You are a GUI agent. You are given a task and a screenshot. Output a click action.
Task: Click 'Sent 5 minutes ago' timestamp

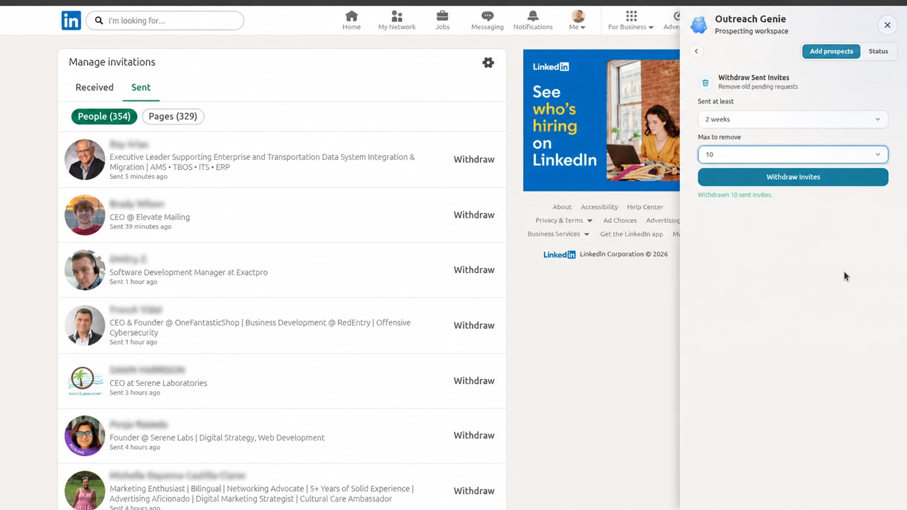click(138, 177)
